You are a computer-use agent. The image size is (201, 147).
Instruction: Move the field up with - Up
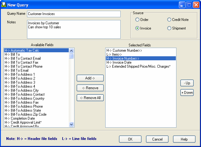pyautogui.click(x=187, y=83)
